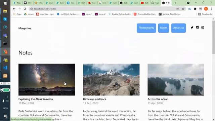
Task: Open Microsoft Teams from the taskbar
Action: [x=5, y=36]
